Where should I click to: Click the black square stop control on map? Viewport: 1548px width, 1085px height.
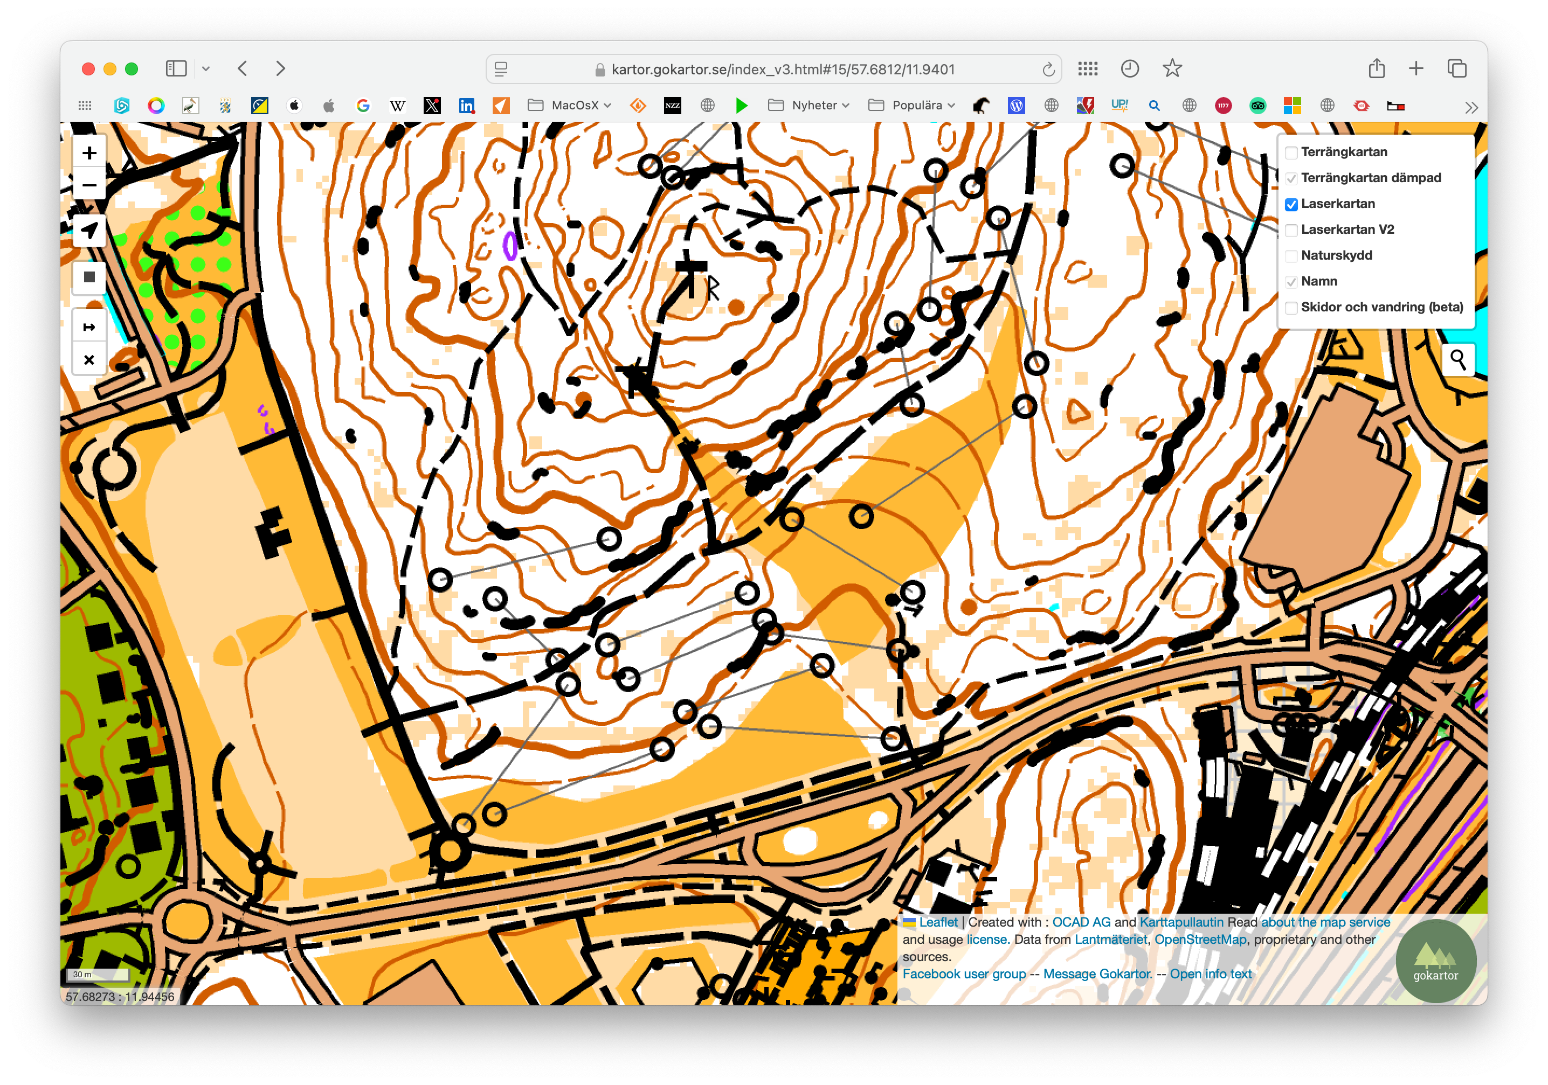pyautogui.click(x=89, y=277)
